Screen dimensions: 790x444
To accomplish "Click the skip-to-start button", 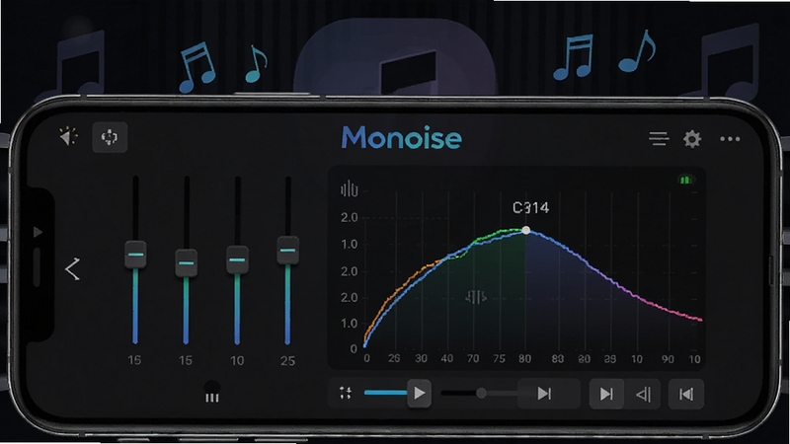I will tap(685, 394).
